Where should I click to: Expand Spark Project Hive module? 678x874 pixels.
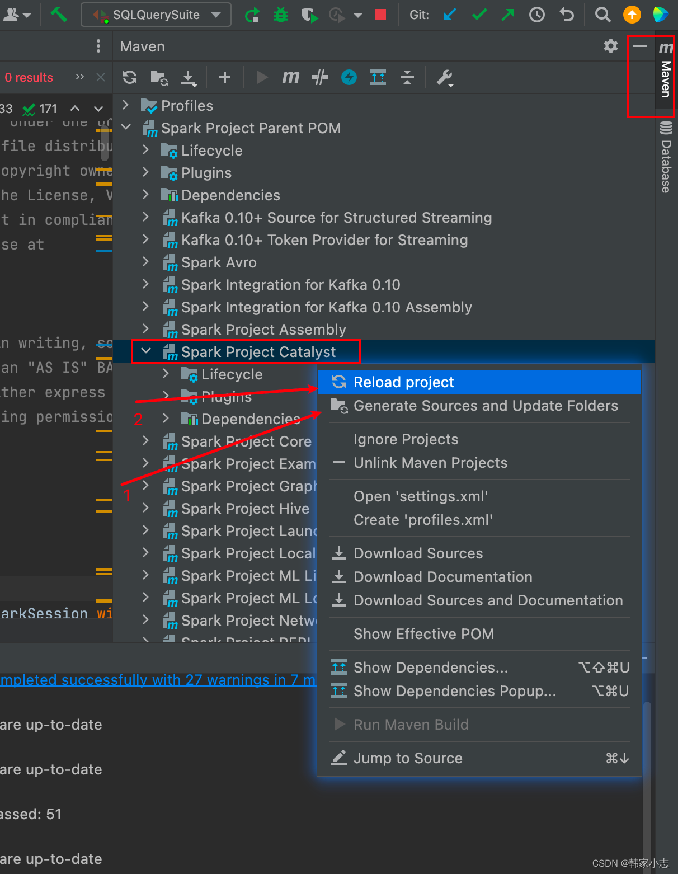[146, 508]
